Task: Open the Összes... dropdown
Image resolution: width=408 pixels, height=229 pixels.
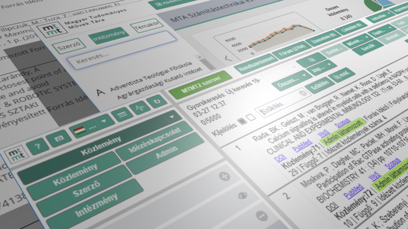Action: 292,81
